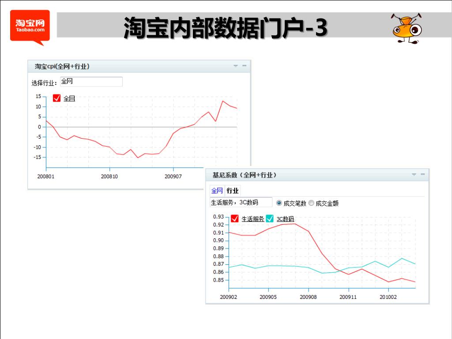The width and height of the screenshot is (452, 339).
Task: Click the 200801 x-axis label
Action: point(46,177)
